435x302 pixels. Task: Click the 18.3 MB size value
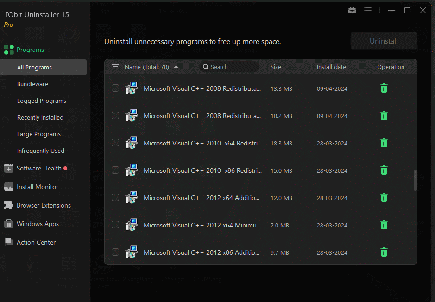pyautogui.click(x=281, y=144)
